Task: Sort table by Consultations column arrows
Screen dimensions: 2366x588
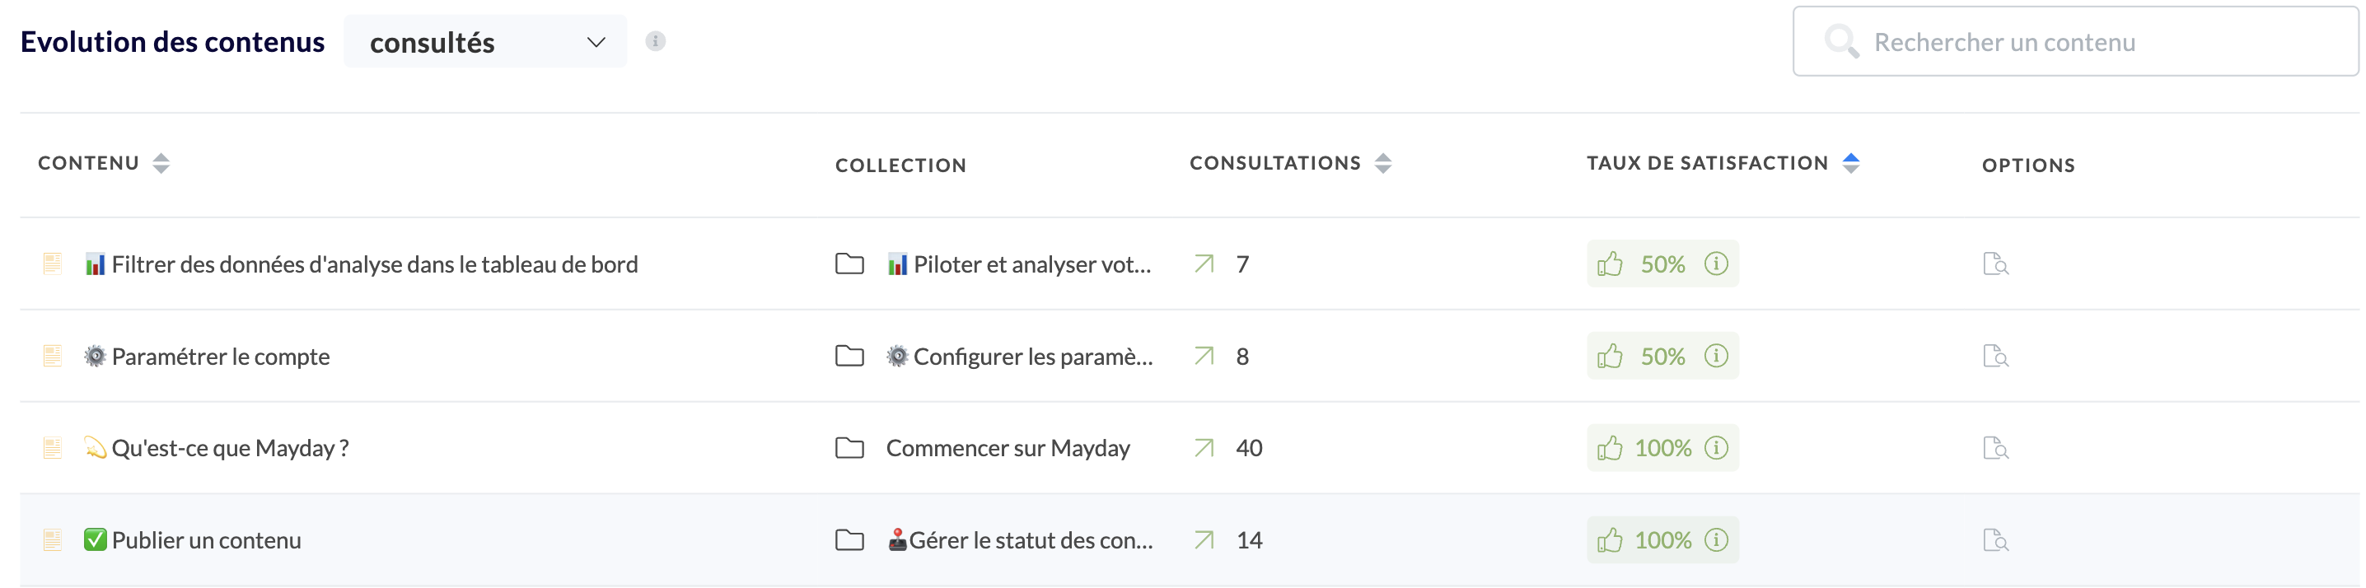Action: (1383, 164)
